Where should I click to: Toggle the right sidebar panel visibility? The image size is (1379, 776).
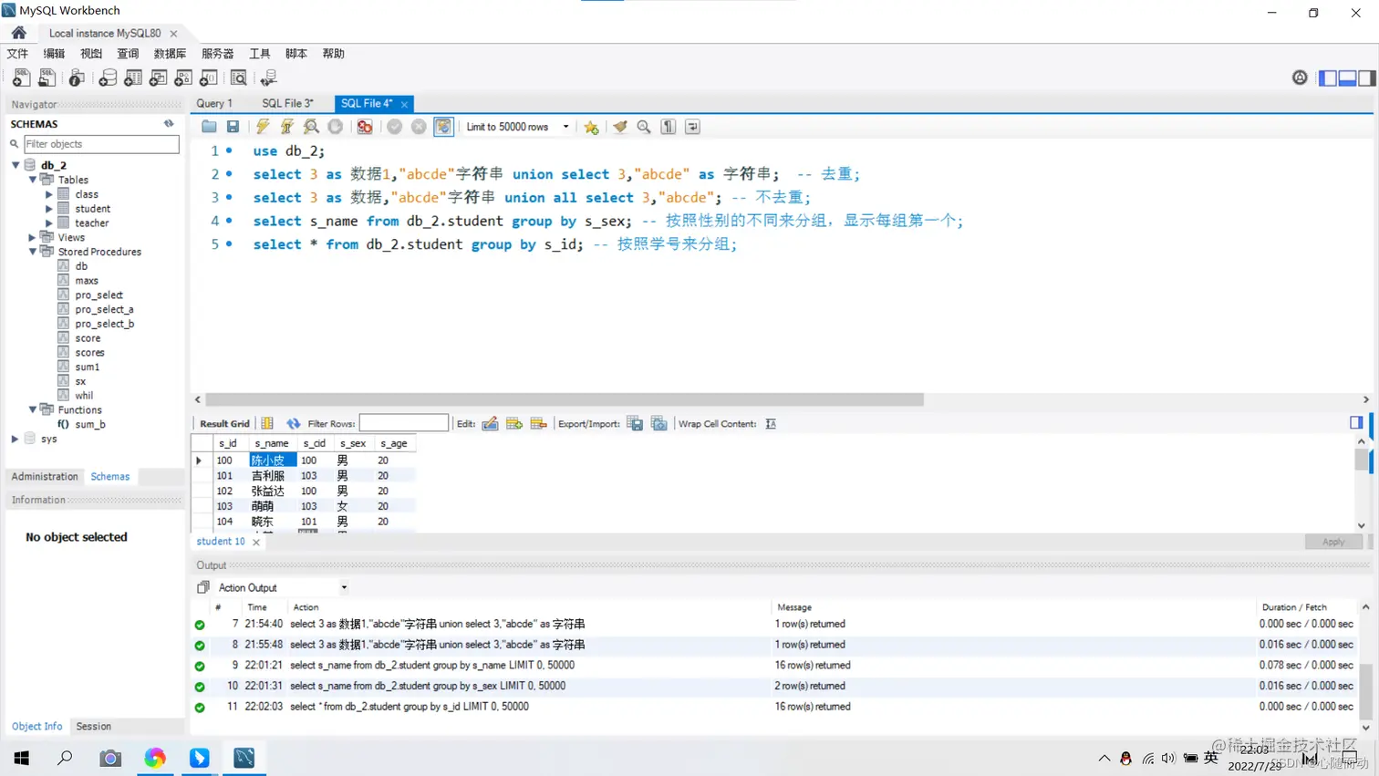[x=1366, y=78]
